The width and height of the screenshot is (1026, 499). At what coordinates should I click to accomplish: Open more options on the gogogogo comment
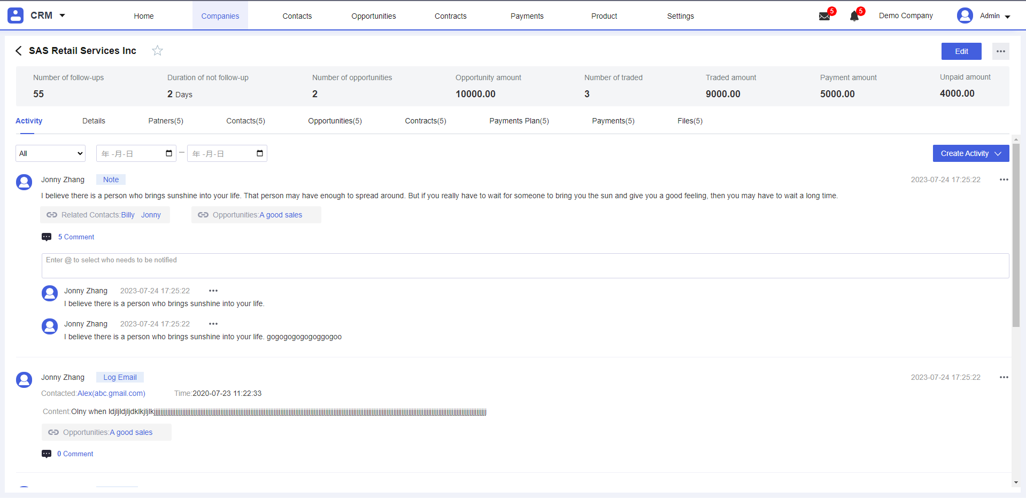pos(213,324)
